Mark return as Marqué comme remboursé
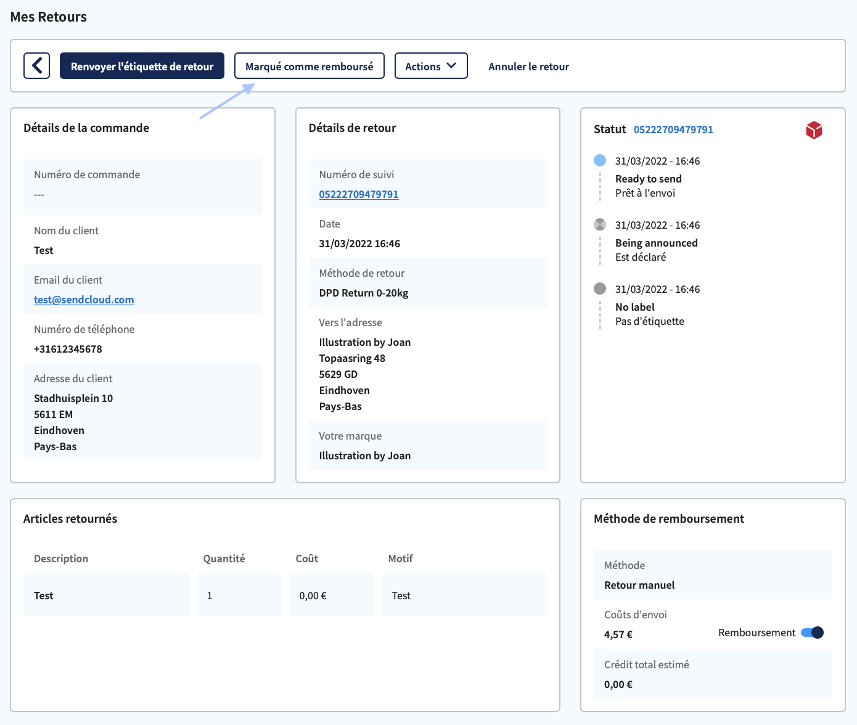The image size is (857, 725). tap(310, 66)
